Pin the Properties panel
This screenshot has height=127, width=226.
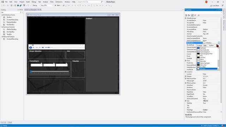(x=219, y=10)
